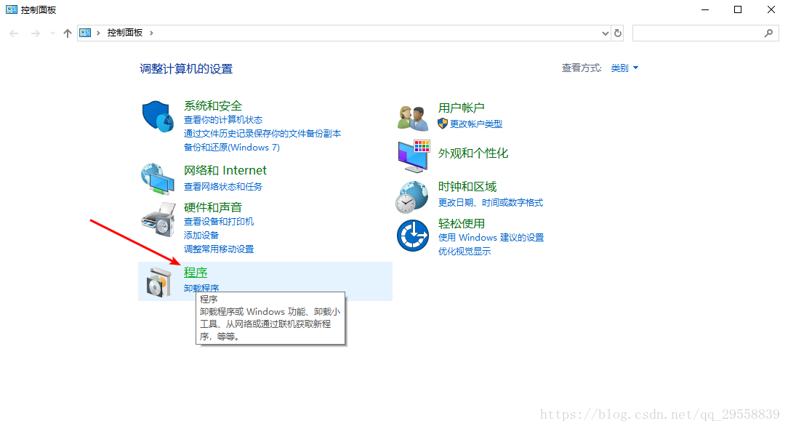Screen dimensions: 788x429
Task: Open the 外观和个性化 category
Action: 473,153
